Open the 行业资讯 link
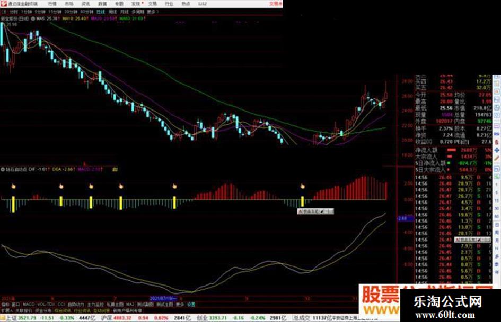 82,310
